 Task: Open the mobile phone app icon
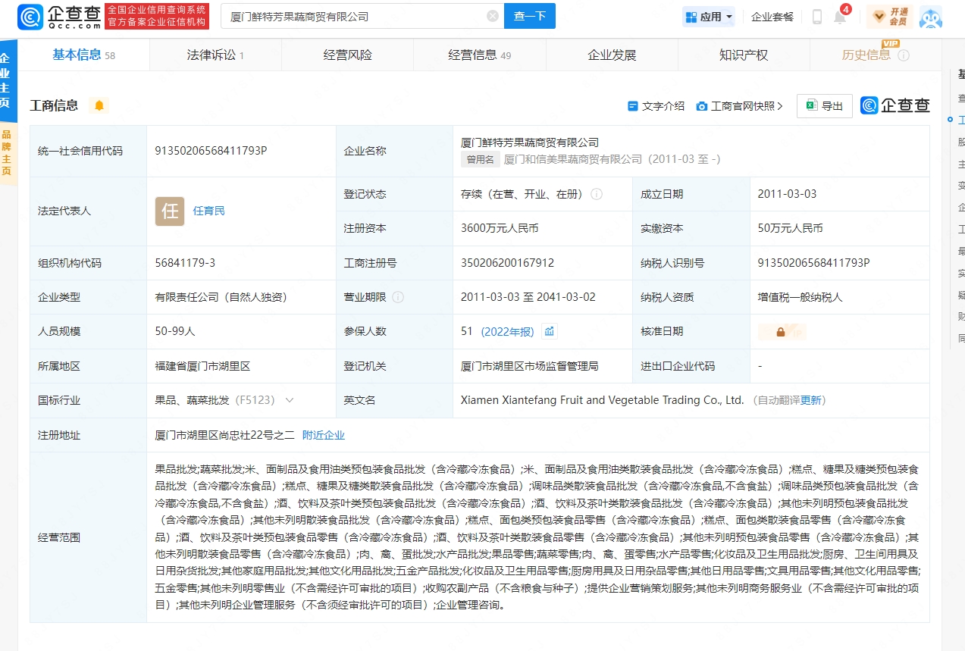[817, 17]
